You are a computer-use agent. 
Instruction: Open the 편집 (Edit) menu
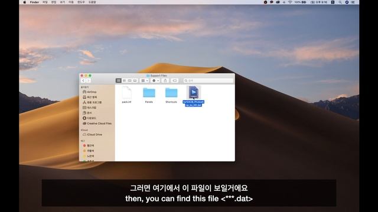(54, 2)
